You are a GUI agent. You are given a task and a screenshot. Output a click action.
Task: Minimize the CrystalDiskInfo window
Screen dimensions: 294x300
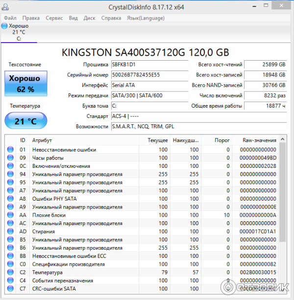(x=254, y=6)
